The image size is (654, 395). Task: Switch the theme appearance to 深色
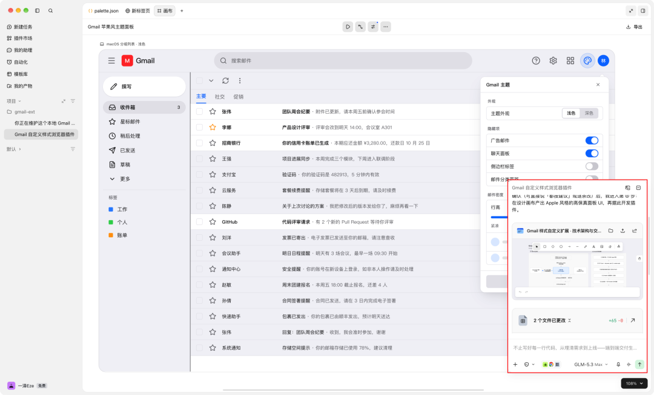tap(589, 113)
